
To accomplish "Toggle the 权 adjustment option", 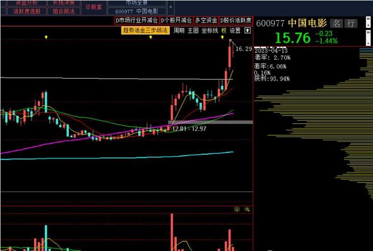I will click(x=224, y=30).
